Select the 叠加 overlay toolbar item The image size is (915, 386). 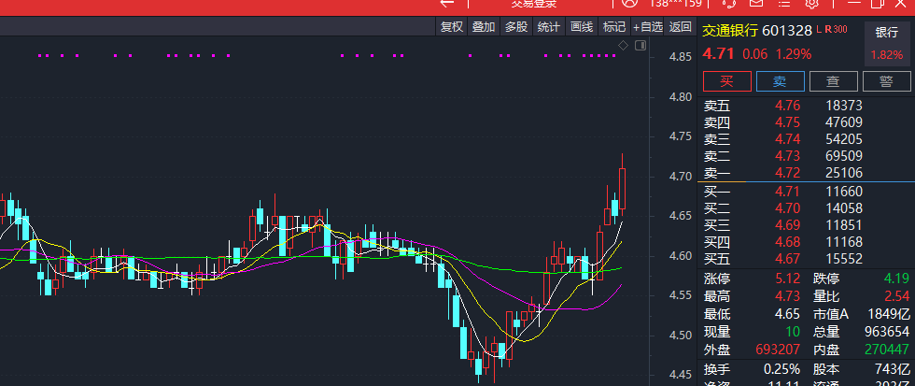click(x=484, y=27)
